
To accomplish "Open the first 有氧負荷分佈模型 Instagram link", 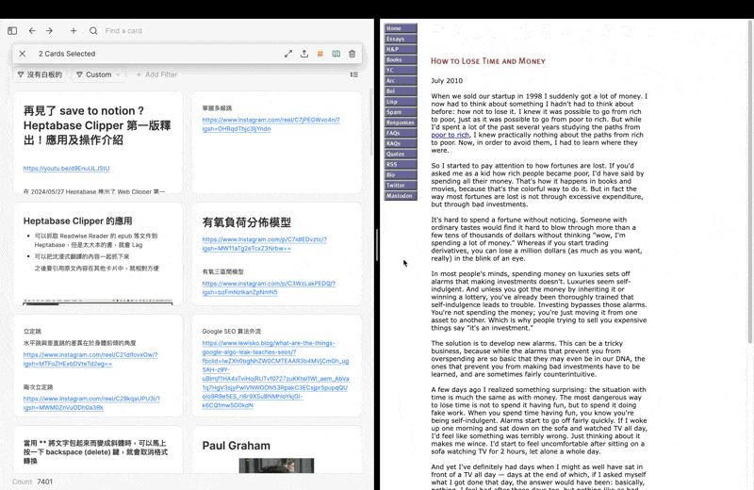I will coord(265,244).
